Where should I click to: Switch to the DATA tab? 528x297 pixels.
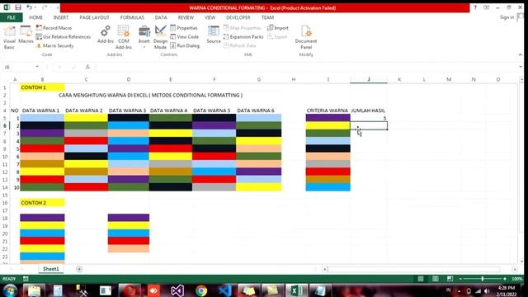161,17
